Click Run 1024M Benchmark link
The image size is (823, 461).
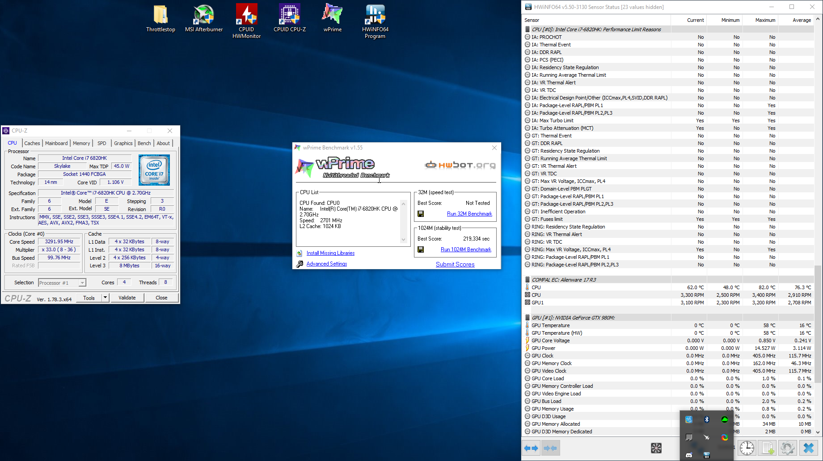[x=466, y=249]
